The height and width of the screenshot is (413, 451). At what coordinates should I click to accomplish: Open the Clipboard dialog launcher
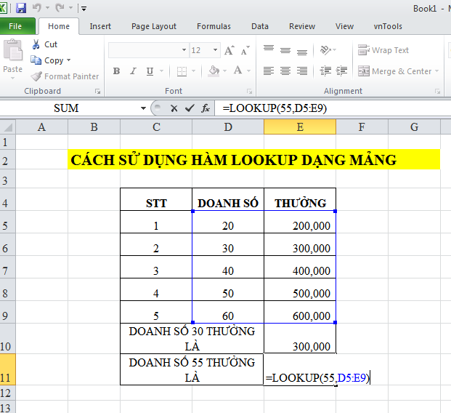point(97,92)
